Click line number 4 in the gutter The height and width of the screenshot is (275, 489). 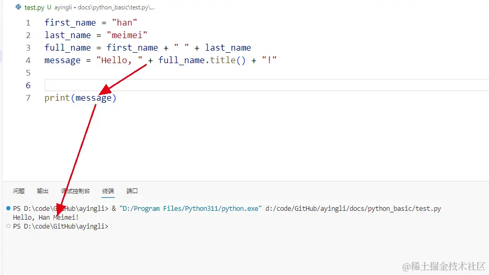tap(28, 60)
